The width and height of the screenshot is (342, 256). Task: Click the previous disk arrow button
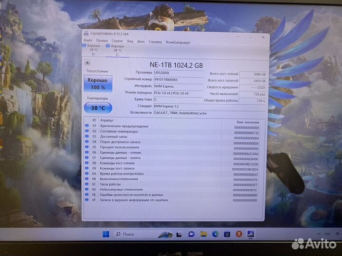[87, 63]
